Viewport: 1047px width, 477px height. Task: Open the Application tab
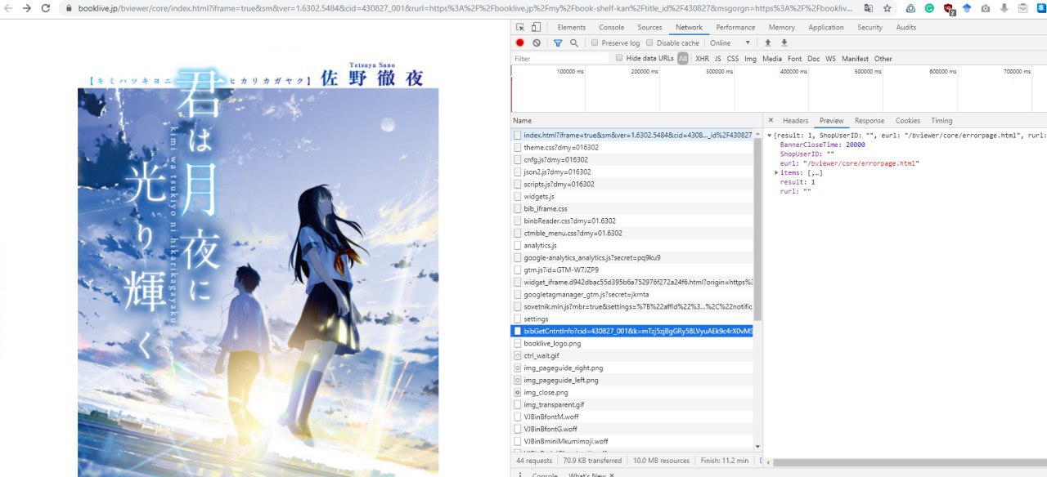[826, 27]
